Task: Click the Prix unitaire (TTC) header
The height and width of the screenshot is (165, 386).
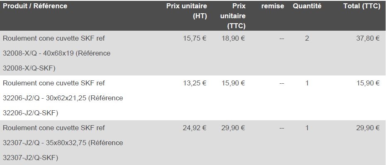Action: point(233,16)
